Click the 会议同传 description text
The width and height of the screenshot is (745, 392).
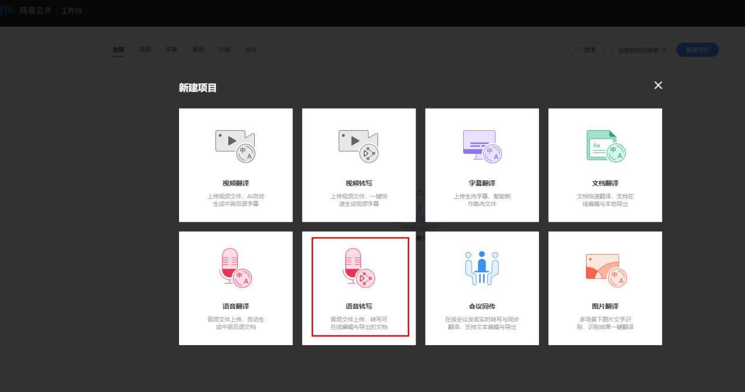point(482,323)
